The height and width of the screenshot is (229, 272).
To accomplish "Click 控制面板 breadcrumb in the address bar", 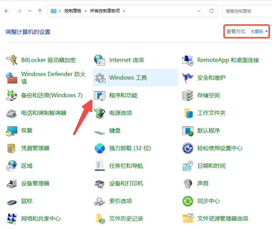I will pyautogui.click(x=73, y=10).
